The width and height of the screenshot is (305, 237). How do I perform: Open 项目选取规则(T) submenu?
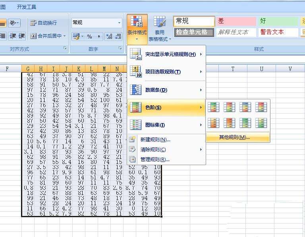[x=166, y=72]
